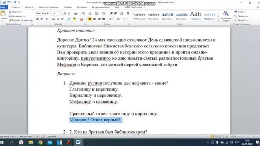Switch to the Вставка ribbon tab
Screen dimensions: 260x146
tap(29, 7)
